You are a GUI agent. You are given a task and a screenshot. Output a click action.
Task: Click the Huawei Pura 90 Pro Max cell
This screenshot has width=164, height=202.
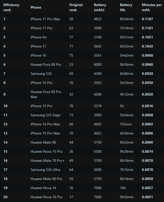click(x=46, y=94)
